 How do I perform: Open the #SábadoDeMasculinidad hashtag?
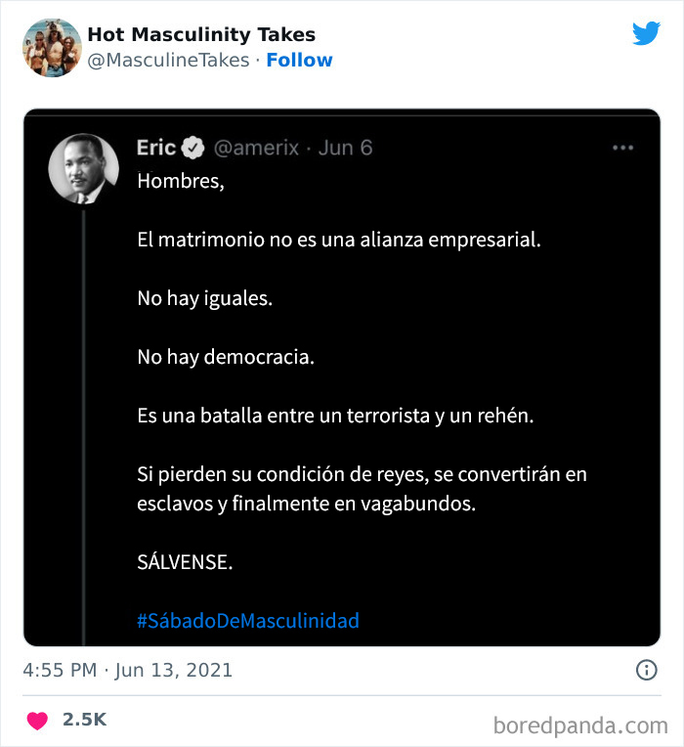tap(248, 620)
